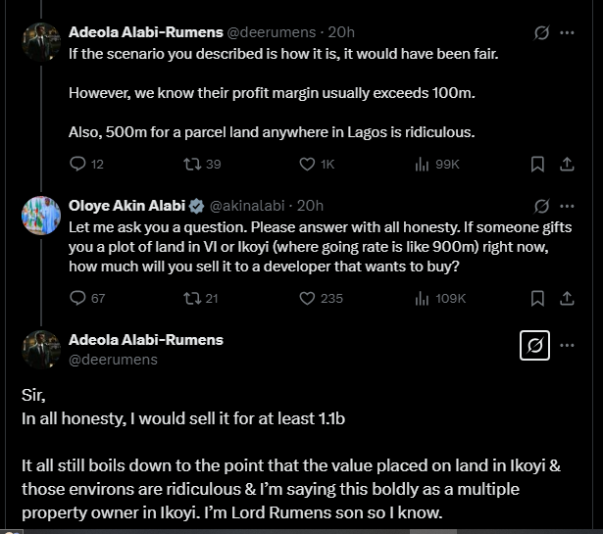Image resolution: width=603 pixels, height=534 pixels.
Task: Click highlighted Grok button on main tweet
Action: (x=534, y=345)
